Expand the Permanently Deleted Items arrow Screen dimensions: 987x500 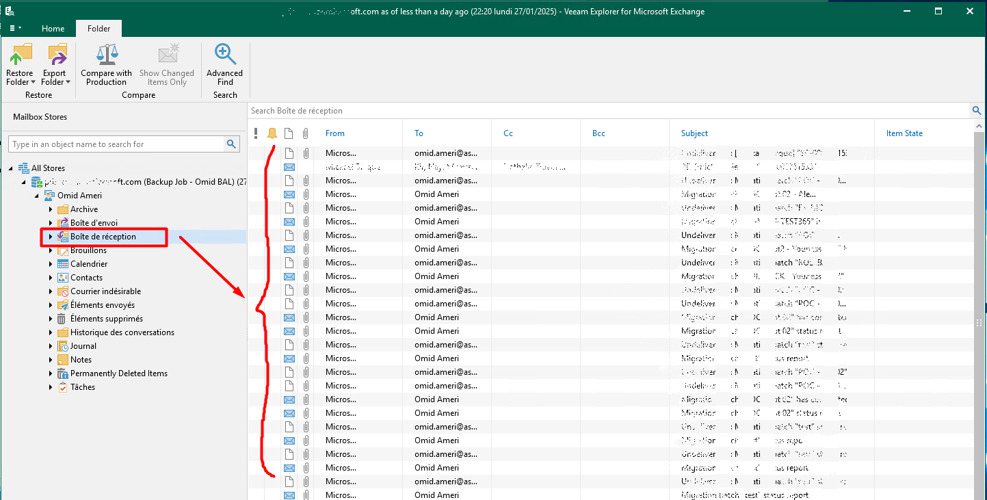pyautogui.click(x=51, y=373)
